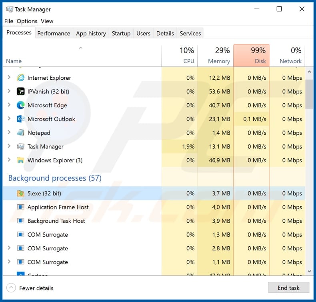Image resolution: width=316 pixels, height=302 pixels.
Task: Click 5.exe's 3,7 MB memory value
Action: [221, 193]
